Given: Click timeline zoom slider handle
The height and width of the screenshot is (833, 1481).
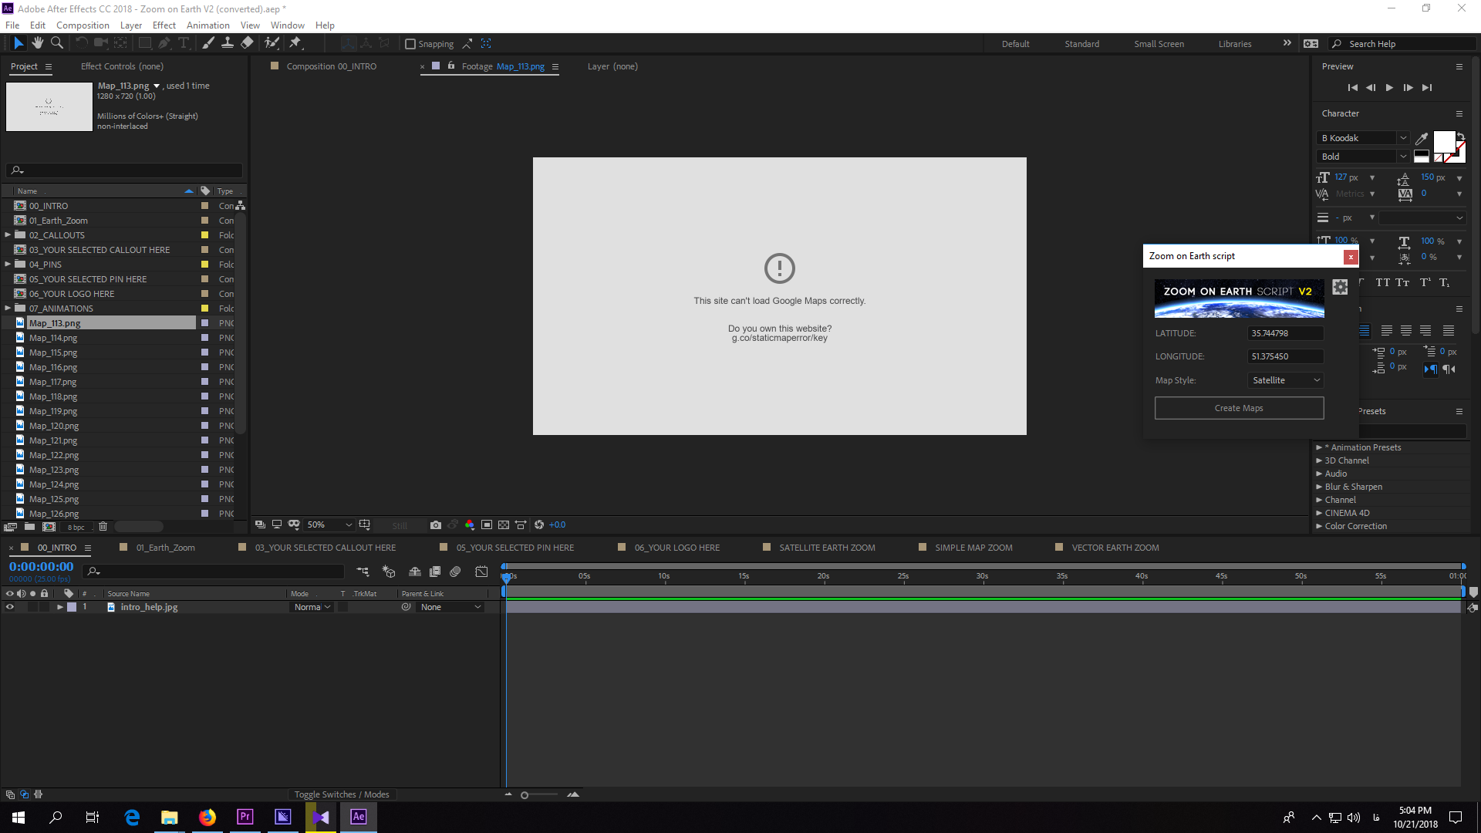Looking at the screenshot, I should 525,795.
